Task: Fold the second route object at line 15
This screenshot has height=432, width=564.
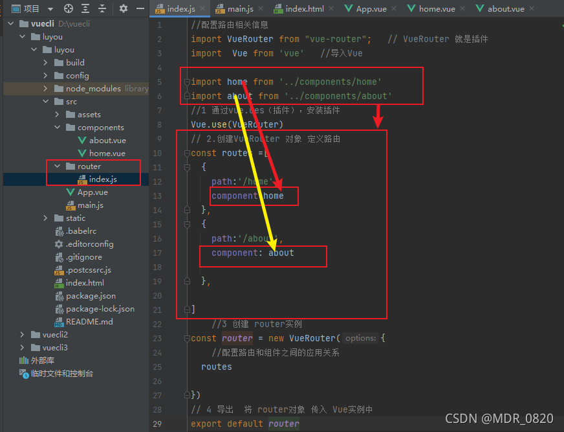Action: (187, 225)
